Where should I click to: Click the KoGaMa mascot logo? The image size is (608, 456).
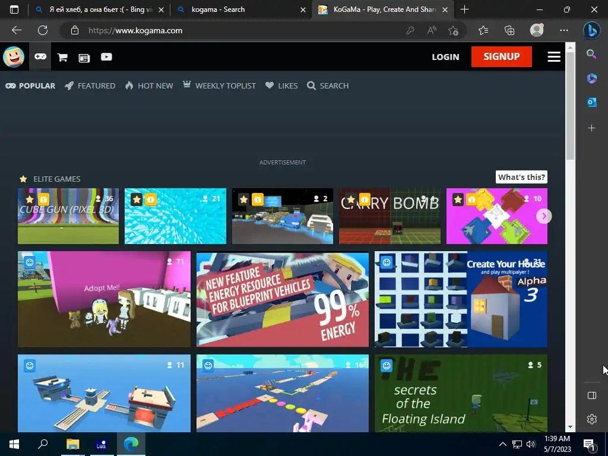point(14,56)
